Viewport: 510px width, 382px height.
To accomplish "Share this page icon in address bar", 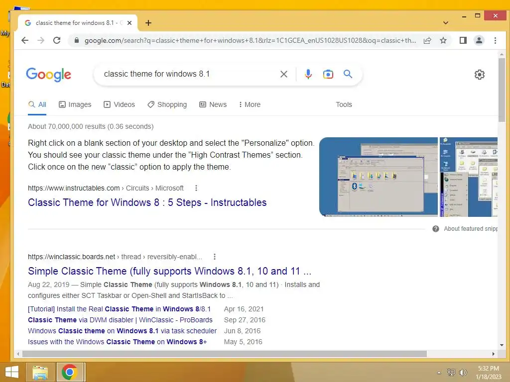I will [427, 40].
